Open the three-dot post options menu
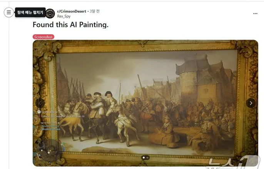 pyautogui.click(x=255, y=13)
